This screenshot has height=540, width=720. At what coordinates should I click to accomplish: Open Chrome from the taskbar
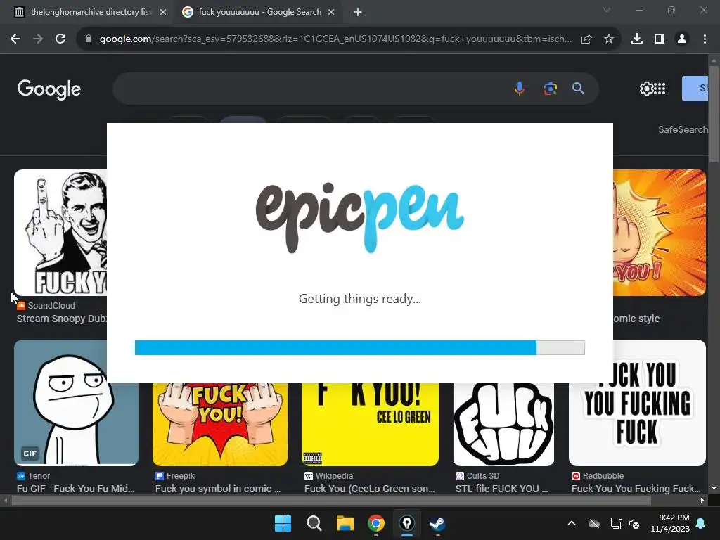click(x=376, y=523)
